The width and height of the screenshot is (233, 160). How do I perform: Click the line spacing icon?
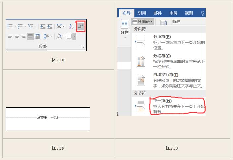(x=46, y=36)
